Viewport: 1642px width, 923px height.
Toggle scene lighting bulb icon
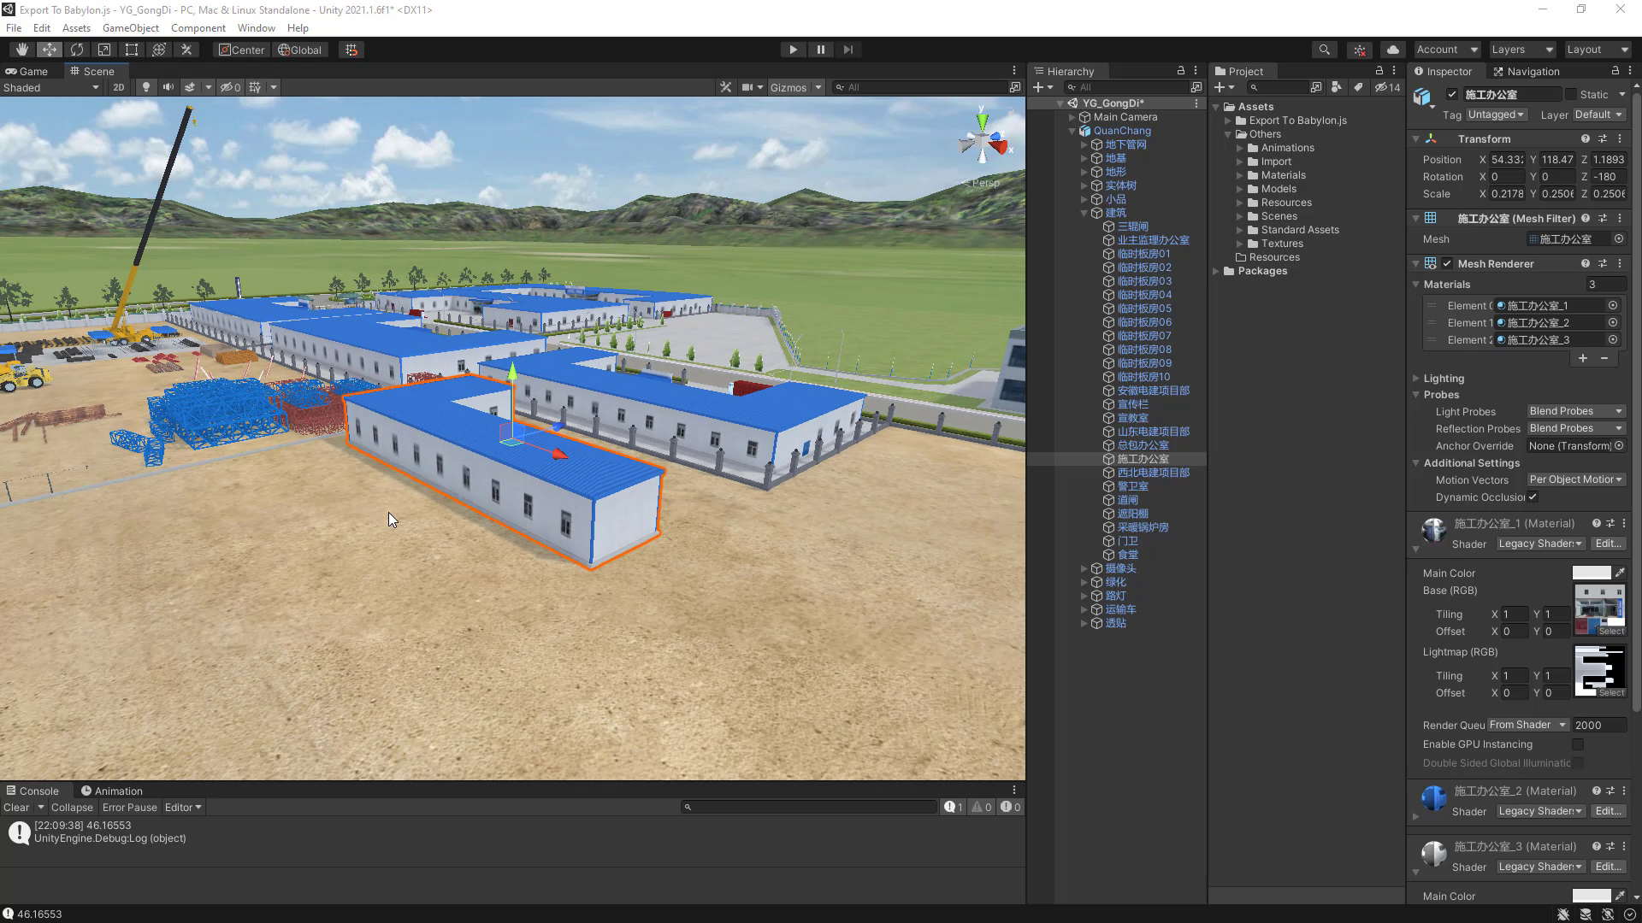(x=146, y=87)
